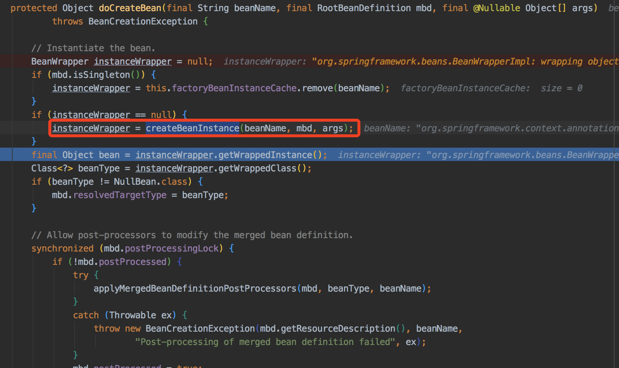Click the 'wrapping object' inline debug hint
The width and height of the screenshot is (619, 368).
580,62
